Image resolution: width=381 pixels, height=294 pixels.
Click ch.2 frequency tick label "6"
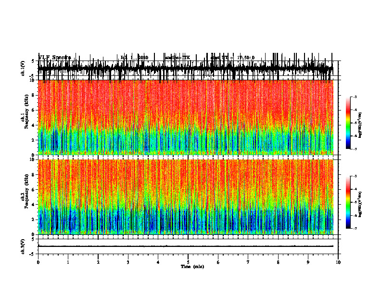pyautogui.click(x=34, y=190)
